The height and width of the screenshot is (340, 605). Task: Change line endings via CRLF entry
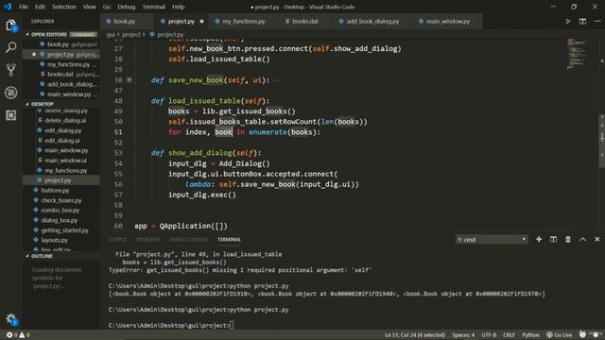coord(509,335)
